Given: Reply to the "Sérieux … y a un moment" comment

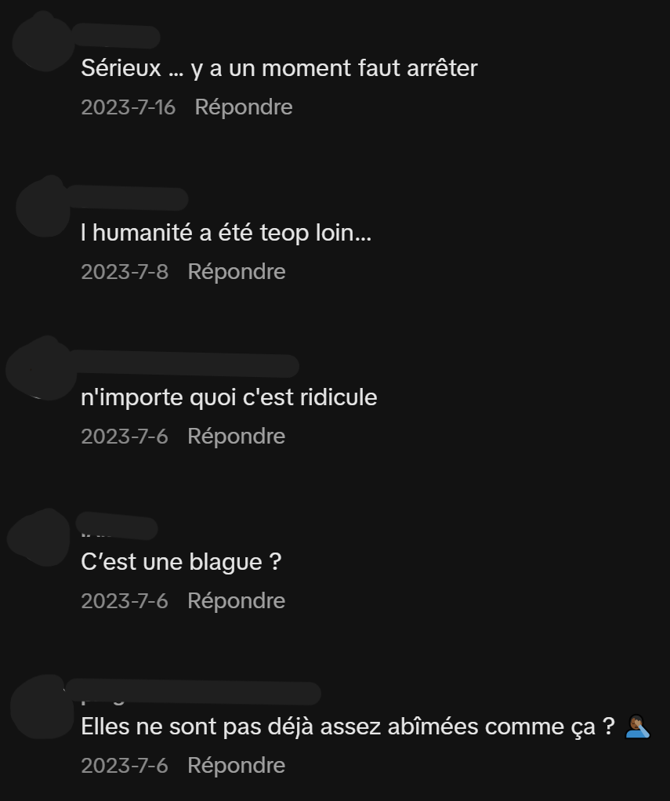Looking at the screenshot, I should pyautogui.click(x=244, y=107).
